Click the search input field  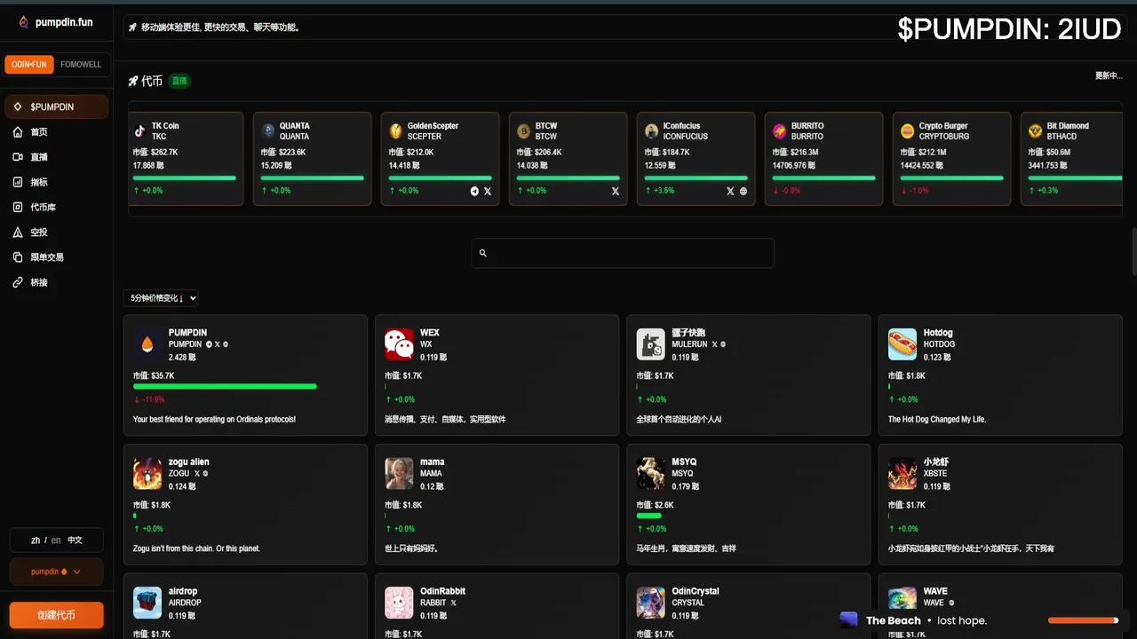(x=623, y=253)
